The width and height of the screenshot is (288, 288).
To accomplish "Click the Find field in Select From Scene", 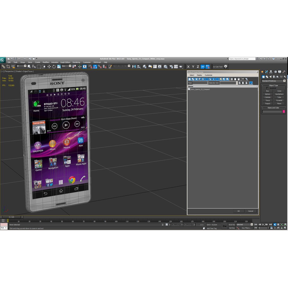I will coord(200,83).
